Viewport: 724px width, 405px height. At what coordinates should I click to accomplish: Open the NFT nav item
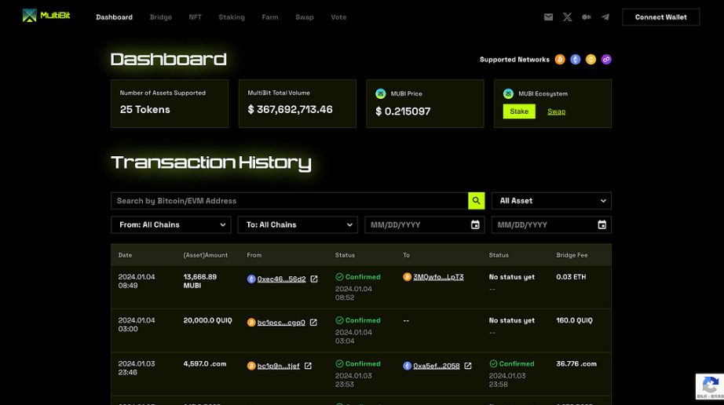point(195,17)
